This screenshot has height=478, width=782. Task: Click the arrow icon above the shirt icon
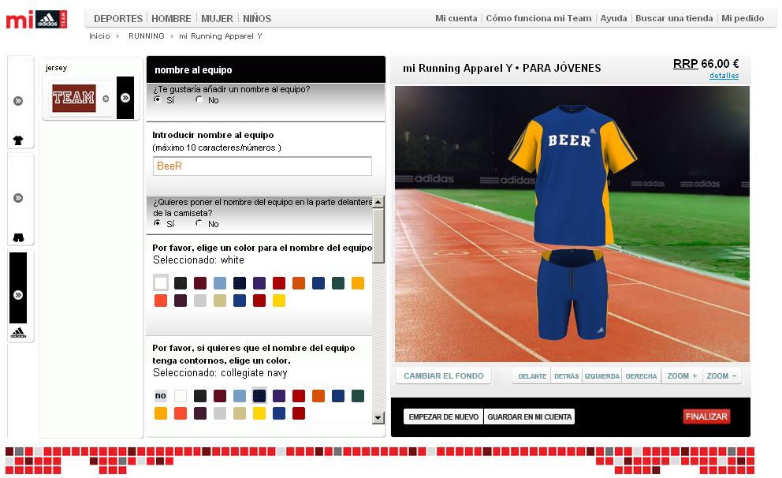pos(18,101)
